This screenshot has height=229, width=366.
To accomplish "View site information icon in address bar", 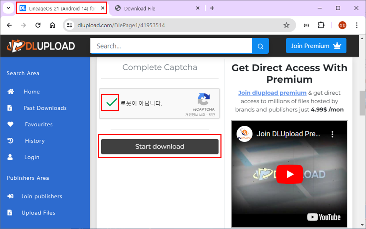I will (69, 25).
